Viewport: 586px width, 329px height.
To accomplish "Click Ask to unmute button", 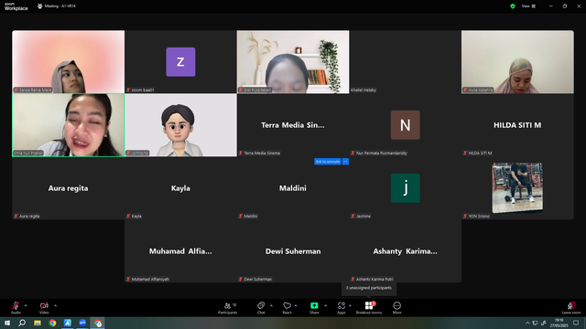I will click(x=328, y=162).
